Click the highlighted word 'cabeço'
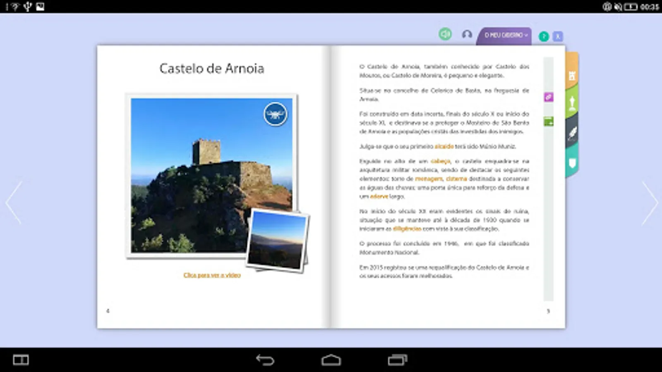 (440, 161)
